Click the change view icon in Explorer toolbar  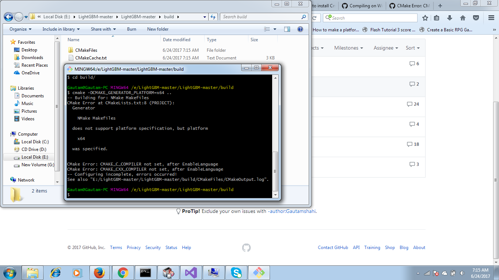click(x=267, y=29)
